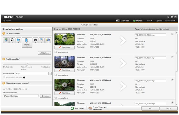The image size is (179, 115).
Task: Click the quality slider handle
Action: [27, 64]
